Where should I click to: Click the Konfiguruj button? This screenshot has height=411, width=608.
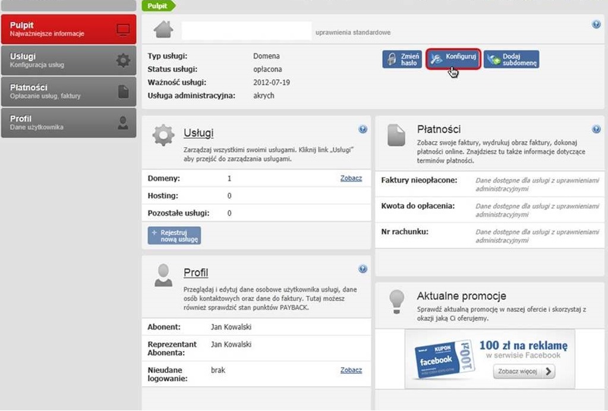coord(453,59)
